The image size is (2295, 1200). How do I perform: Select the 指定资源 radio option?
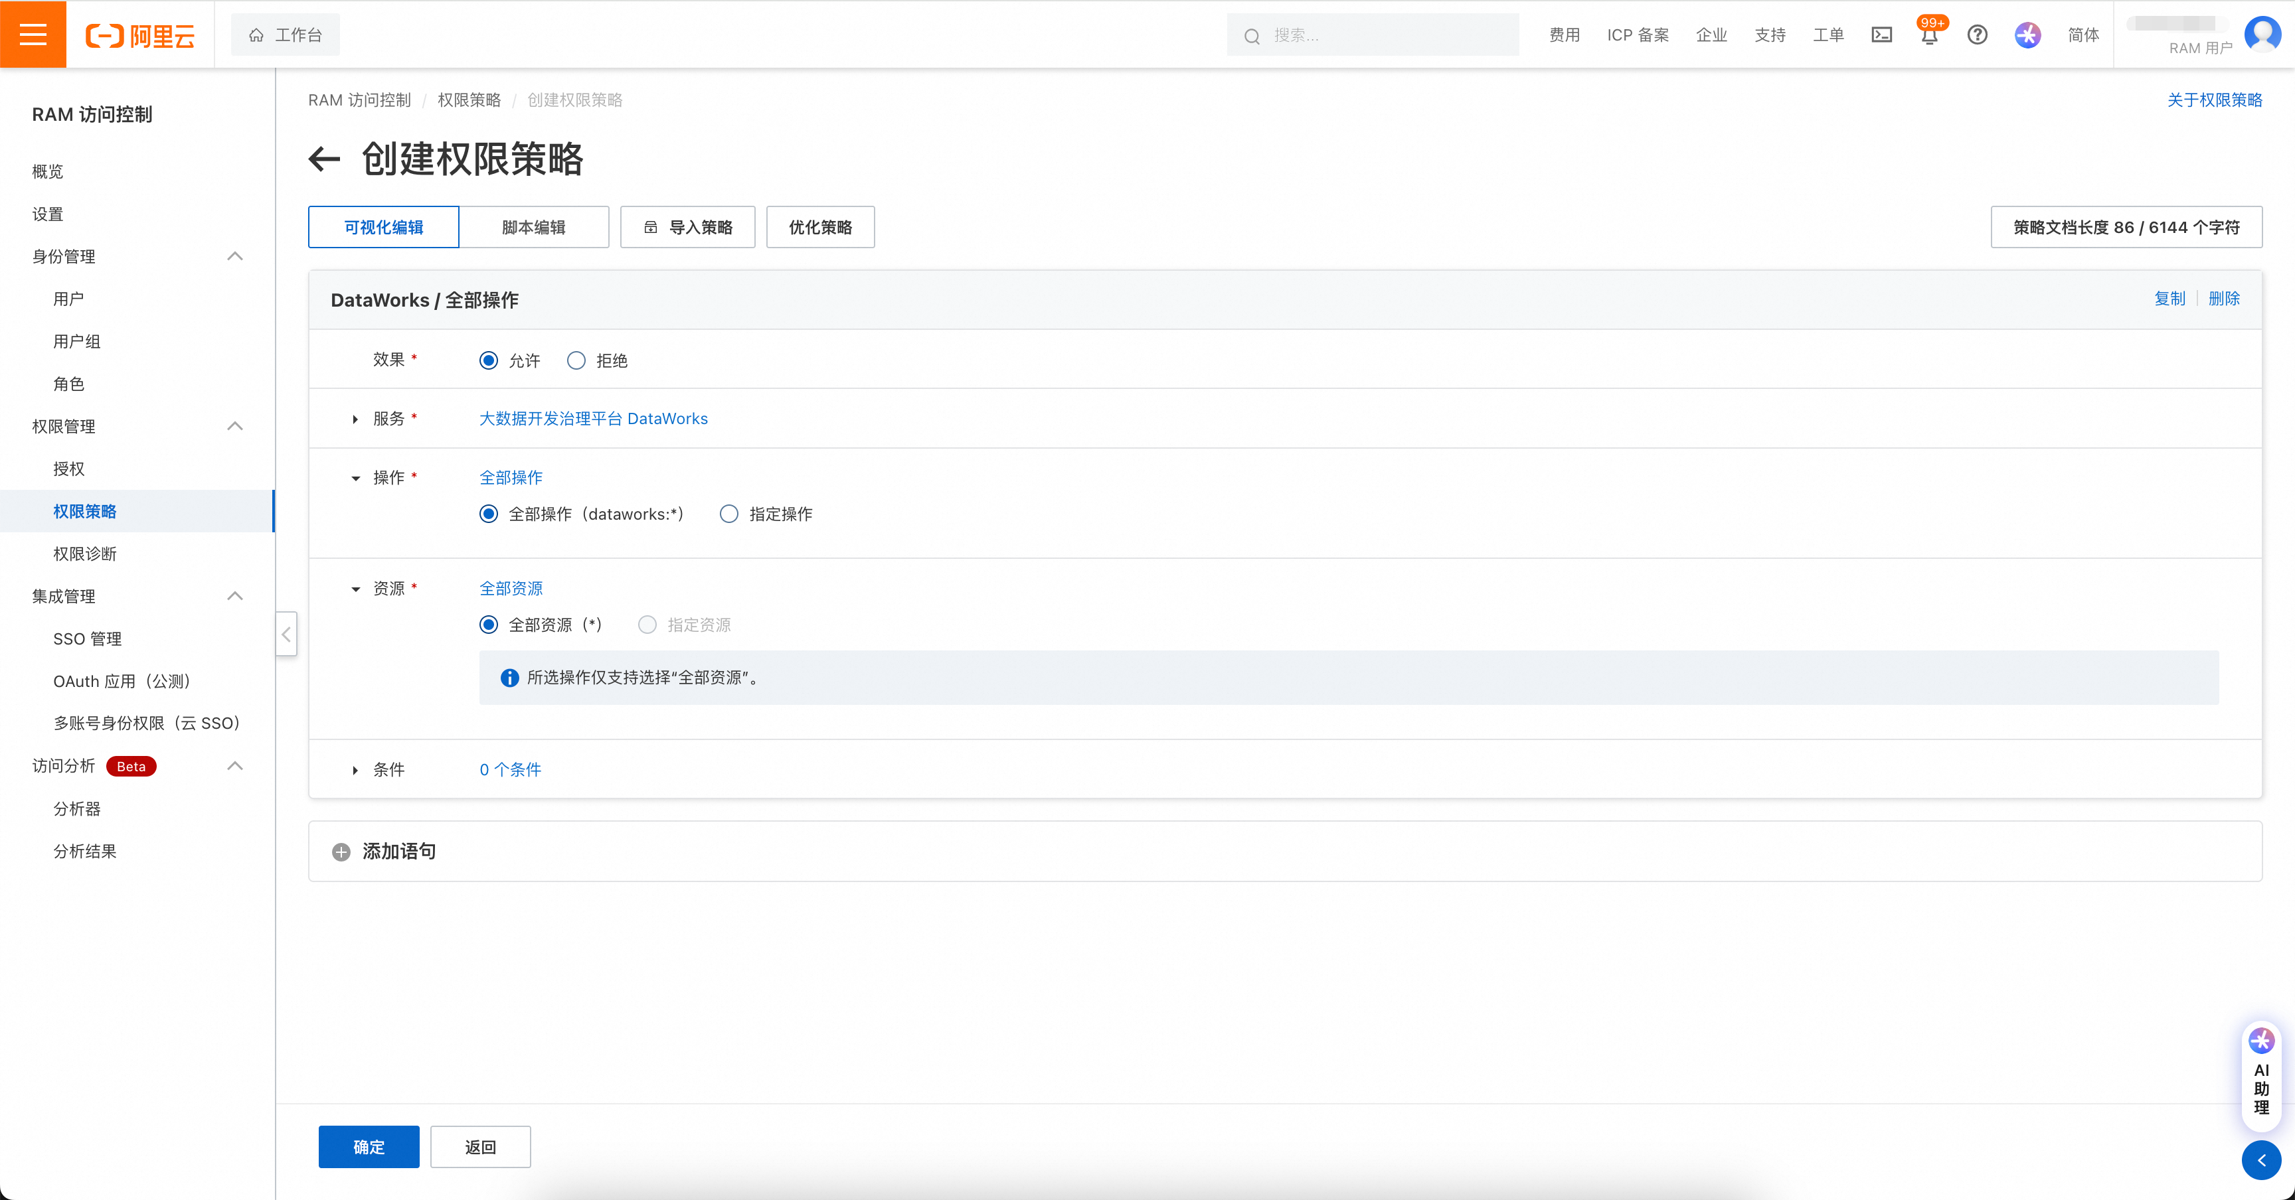[647, 625]
